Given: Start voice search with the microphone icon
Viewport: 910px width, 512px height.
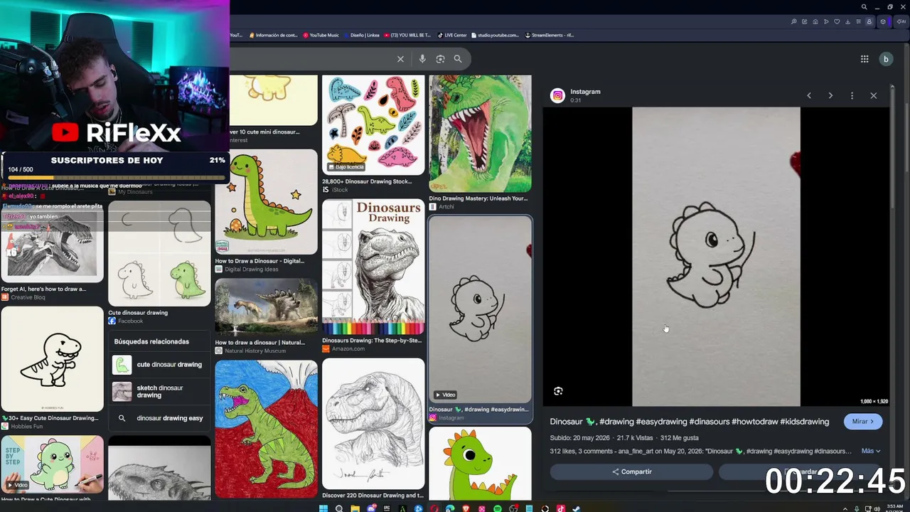Looking at the screenshot, I should 422,59.
